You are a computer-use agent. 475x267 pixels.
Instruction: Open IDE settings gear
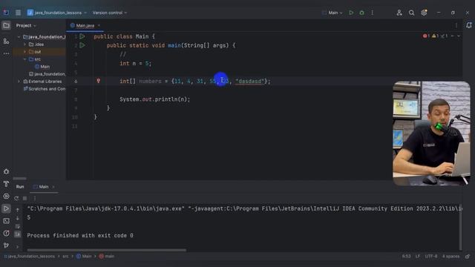tap(424, 13)
